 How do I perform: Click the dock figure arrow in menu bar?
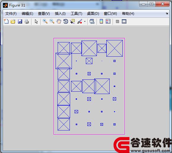[167, 13]
